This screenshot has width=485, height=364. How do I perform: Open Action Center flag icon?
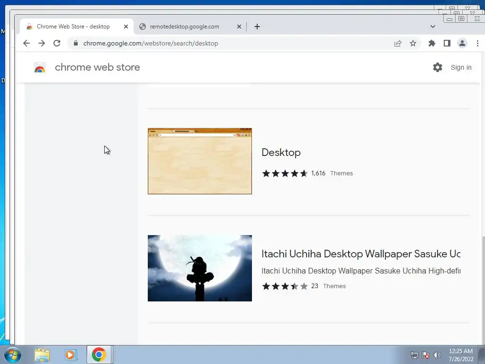426,355
